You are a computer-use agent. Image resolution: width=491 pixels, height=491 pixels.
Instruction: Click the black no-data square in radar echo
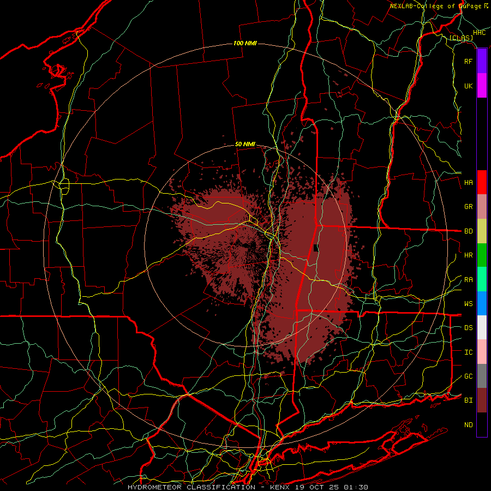[x=316, y=248]
